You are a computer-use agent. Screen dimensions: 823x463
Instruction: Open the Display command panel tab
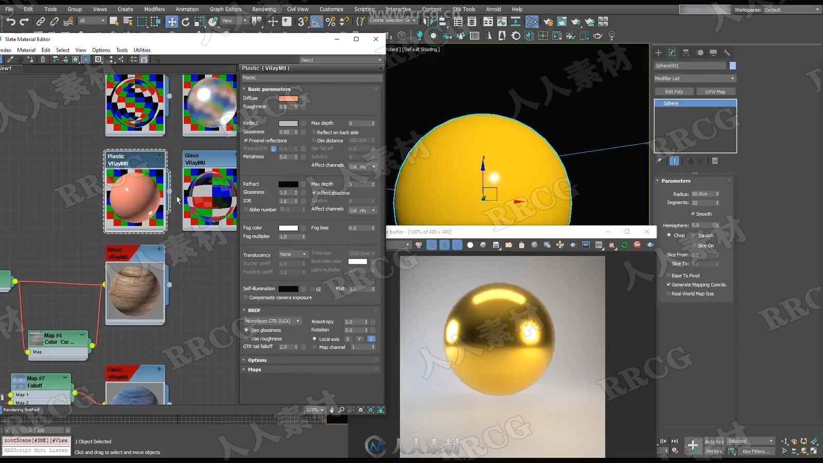[x=713, y=52]
